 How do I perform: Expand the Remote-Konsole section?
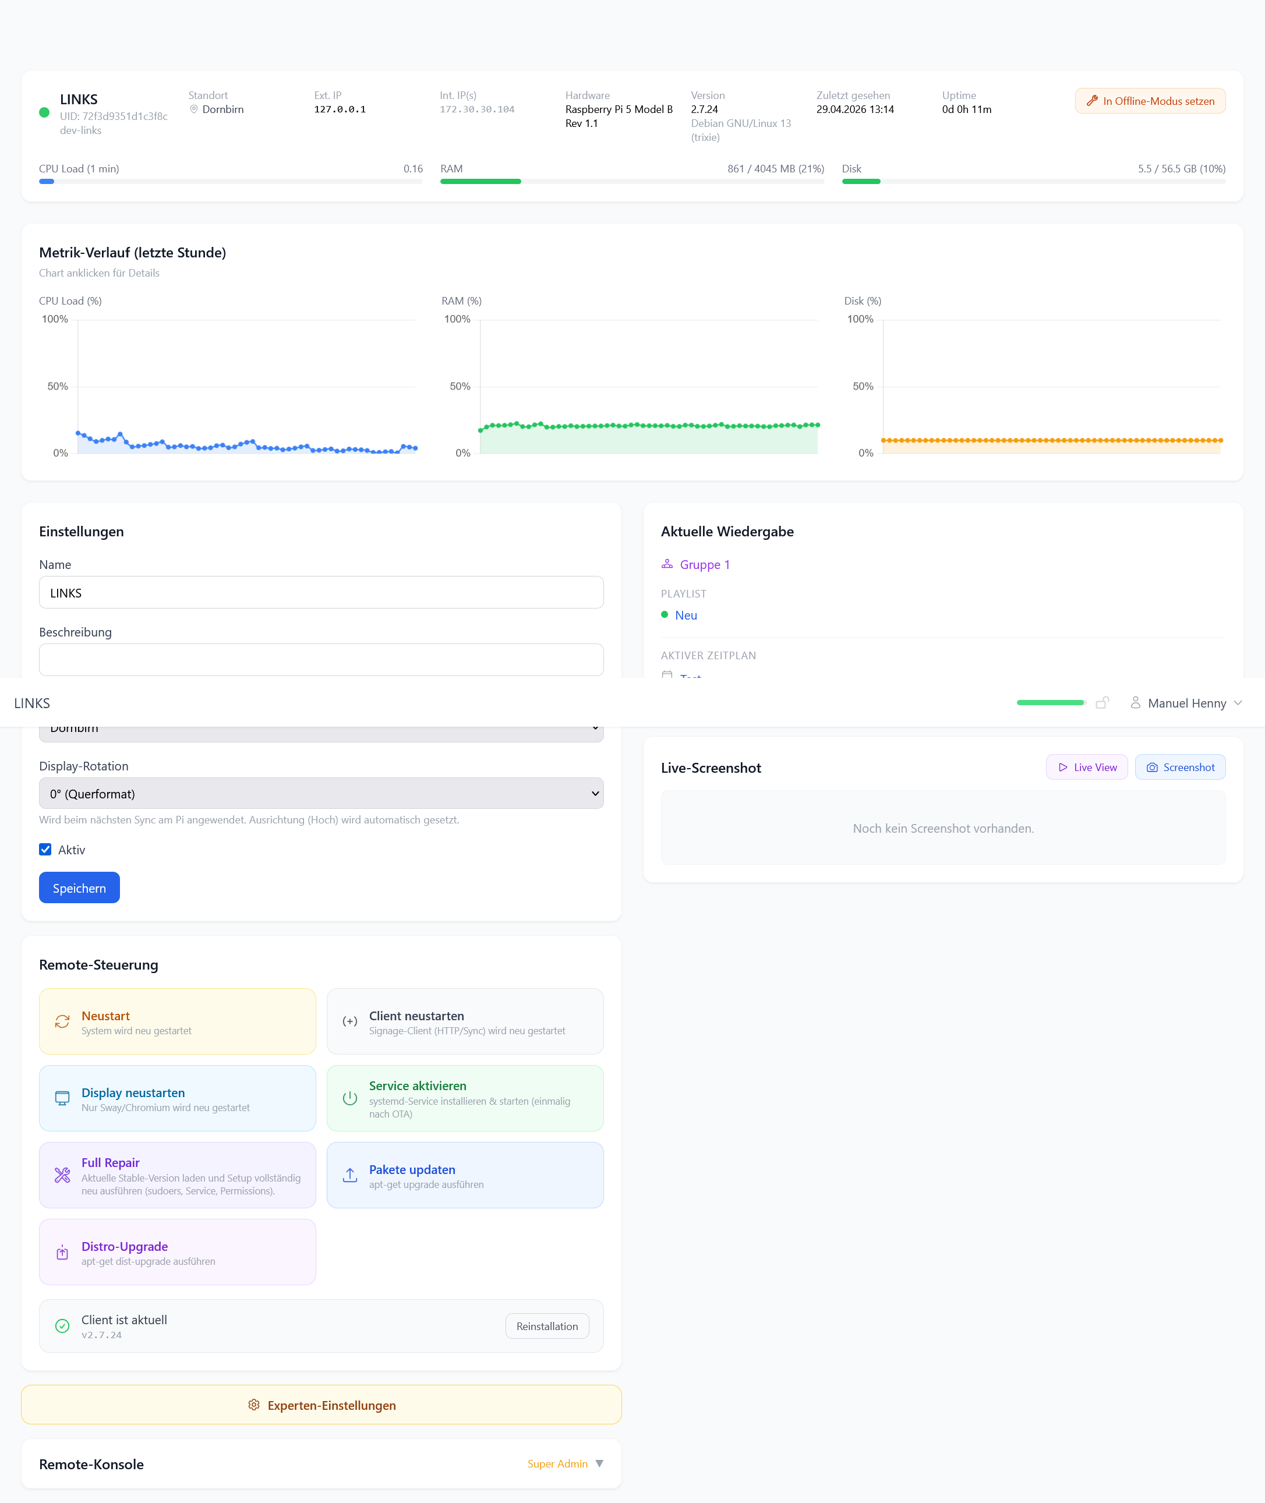599,1463
